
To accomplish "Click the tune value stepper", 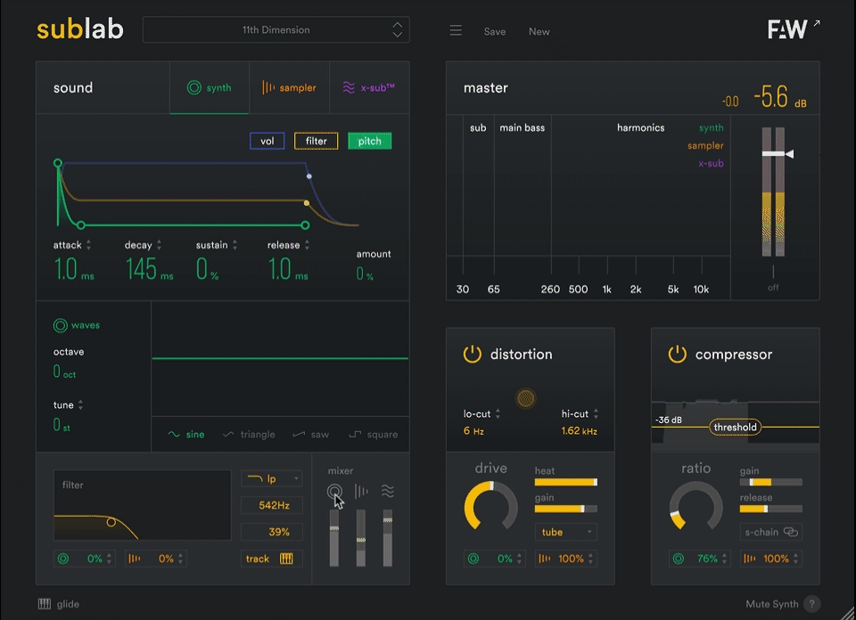I will pos(81,404).
